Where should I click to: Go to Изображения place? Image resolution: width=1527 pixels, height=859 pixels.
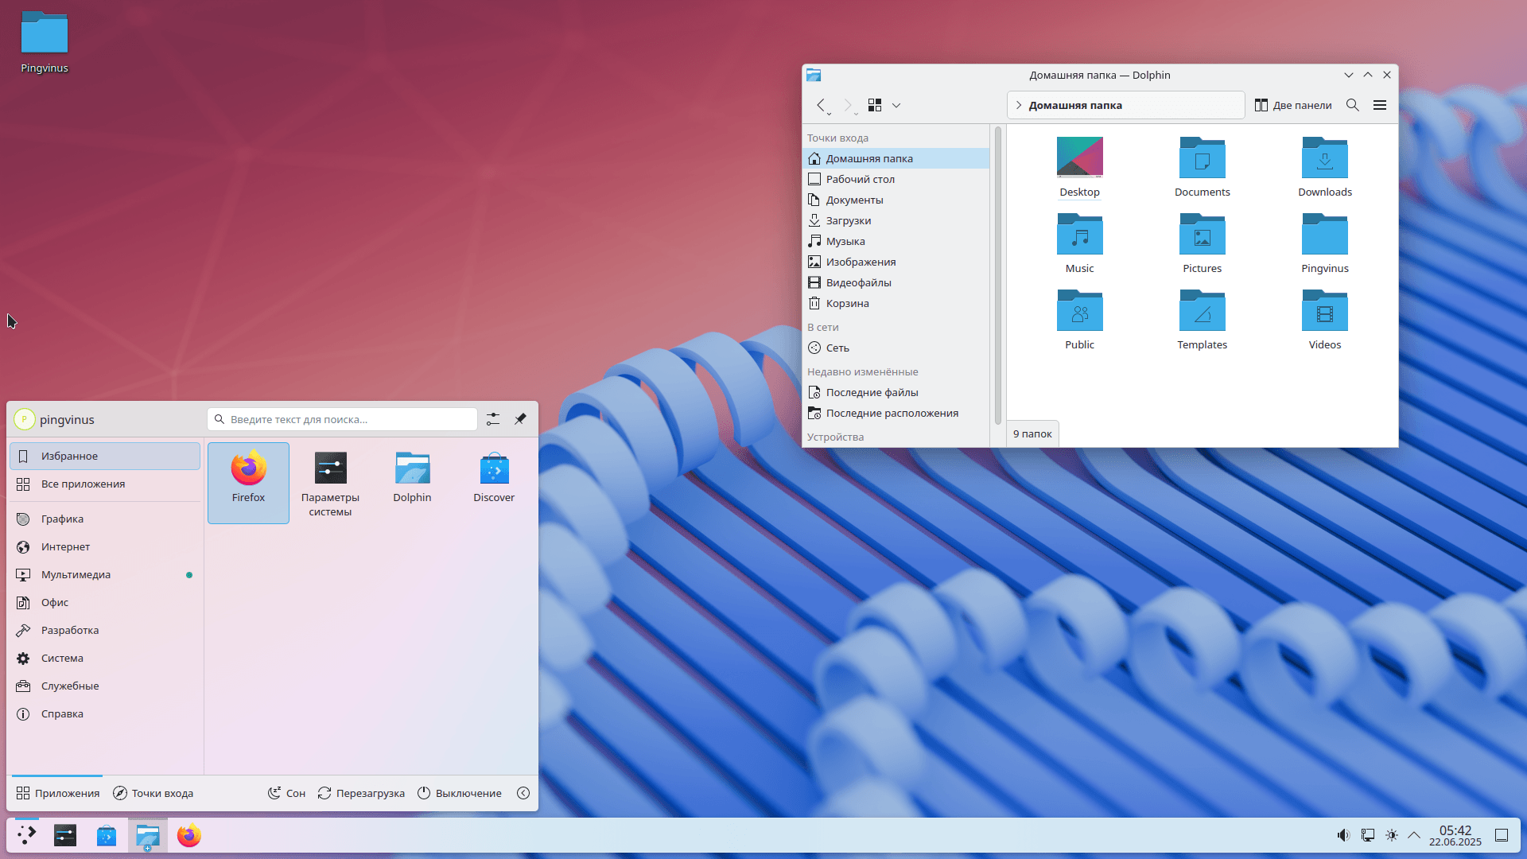896,262
